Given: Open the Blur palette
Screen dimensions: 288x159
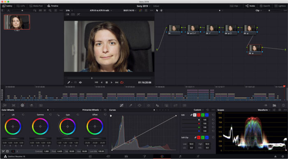Looking at the screenshot, I should coord(158,105).
